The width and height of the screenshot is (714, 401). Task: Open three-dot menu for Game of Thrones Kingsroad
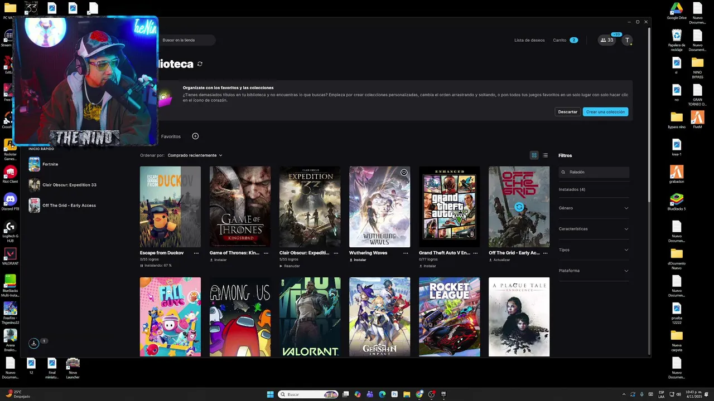point(266,253)
